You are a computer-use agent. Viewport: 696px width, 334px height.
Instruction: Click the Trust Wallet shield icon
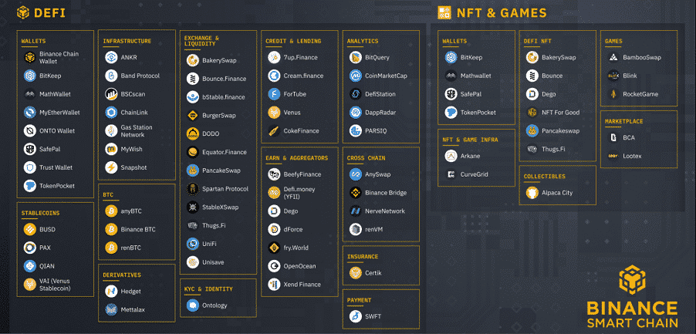[30, 167]
